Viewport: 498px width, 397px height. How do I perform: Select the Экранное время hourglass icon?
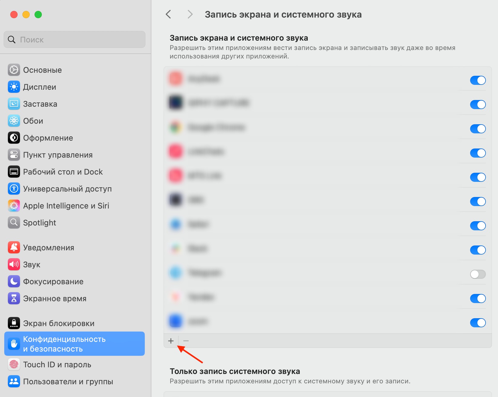(14, 299)
